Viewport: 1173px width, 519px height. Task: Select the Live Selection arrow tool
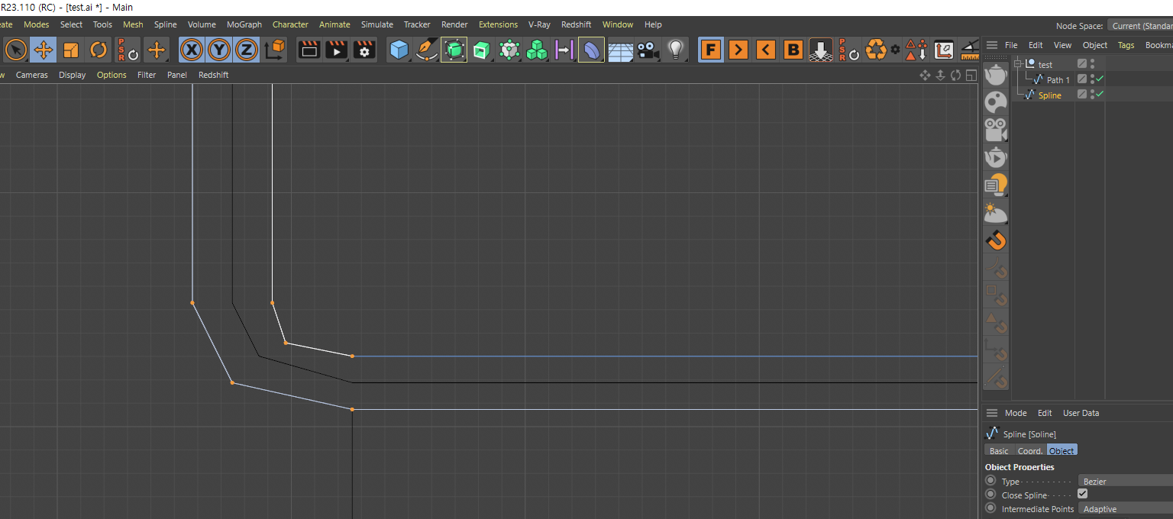pyautogui.click(x=15, y=50)
